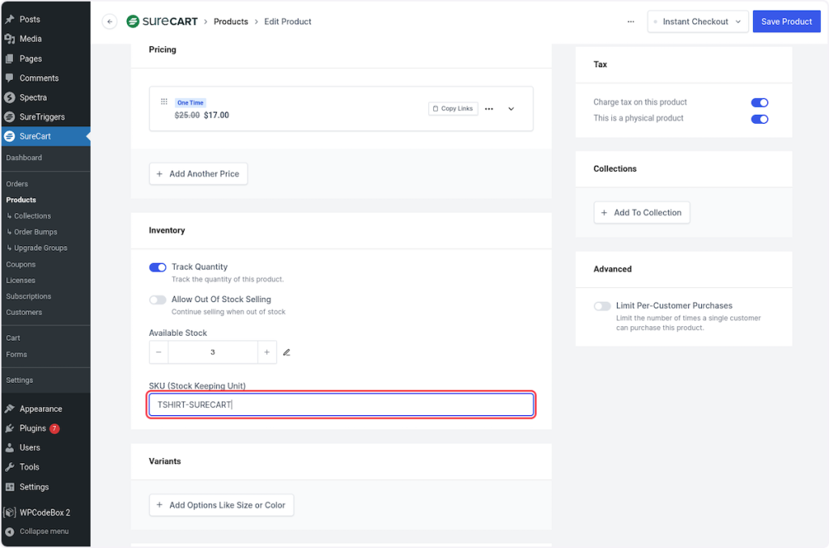Viewport: 829px width, 548px height.
Task: Click the SureCart logo in the header
Action: point(162,22)
